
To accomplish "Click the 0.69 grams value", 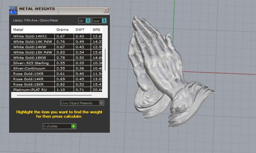I will tap(61, 79).
